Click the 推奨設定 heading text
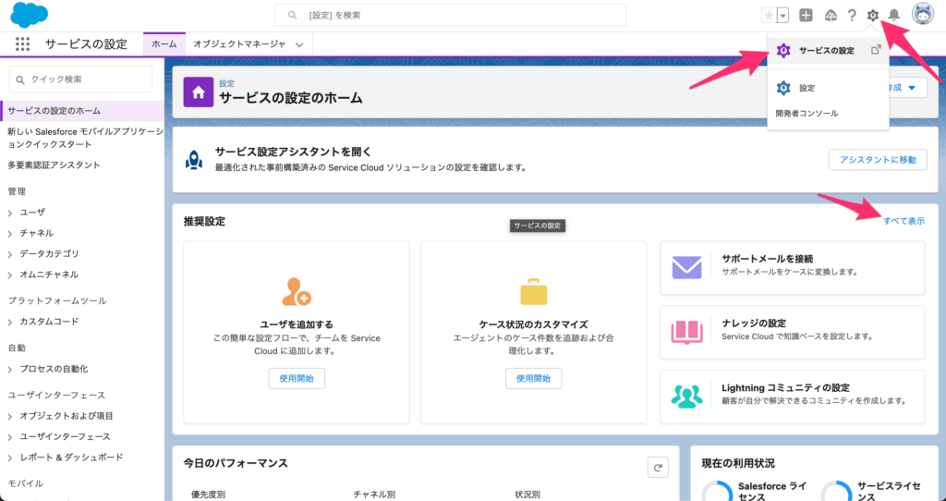 tap(204, 222)
